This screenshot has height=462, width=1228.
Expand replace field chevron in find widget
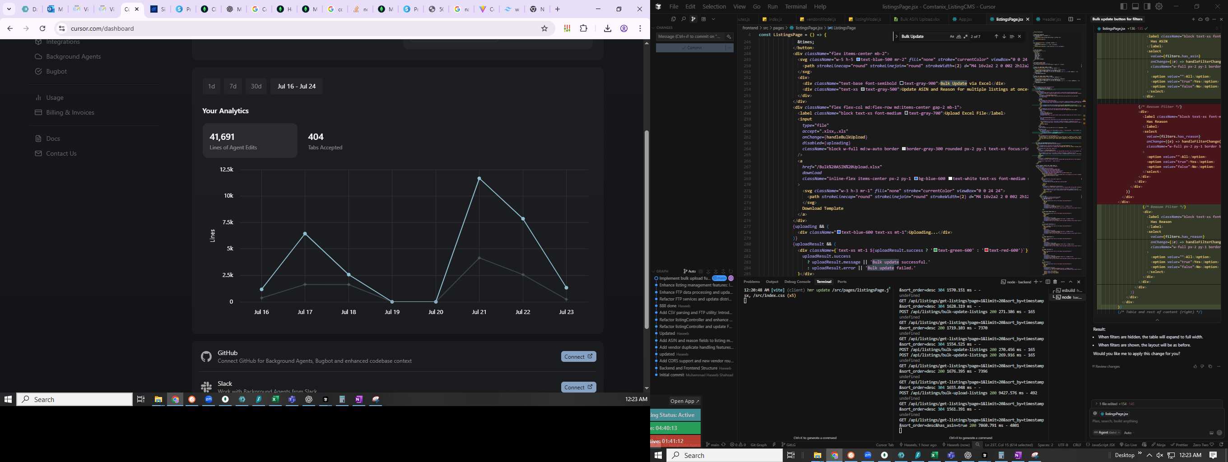click(897, 36)
